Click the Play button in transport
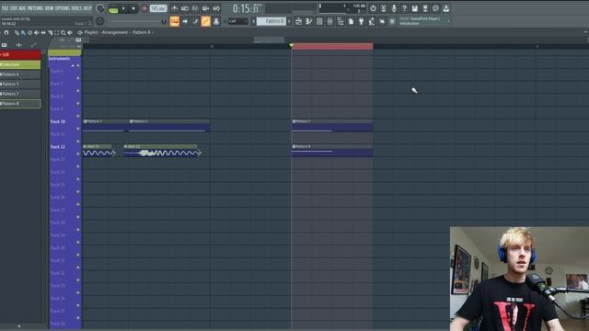The width and height of the screenshot is (589, 331). click(123, 8)
